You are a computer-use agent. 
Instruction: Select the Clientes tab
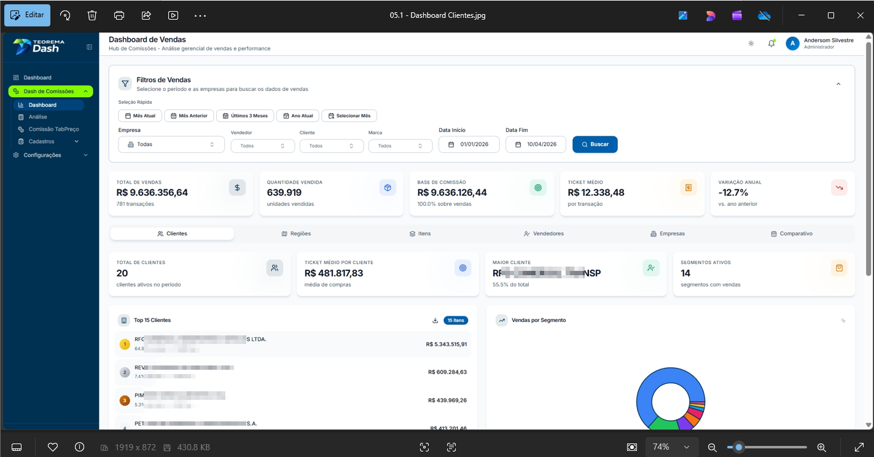[172, 234]
